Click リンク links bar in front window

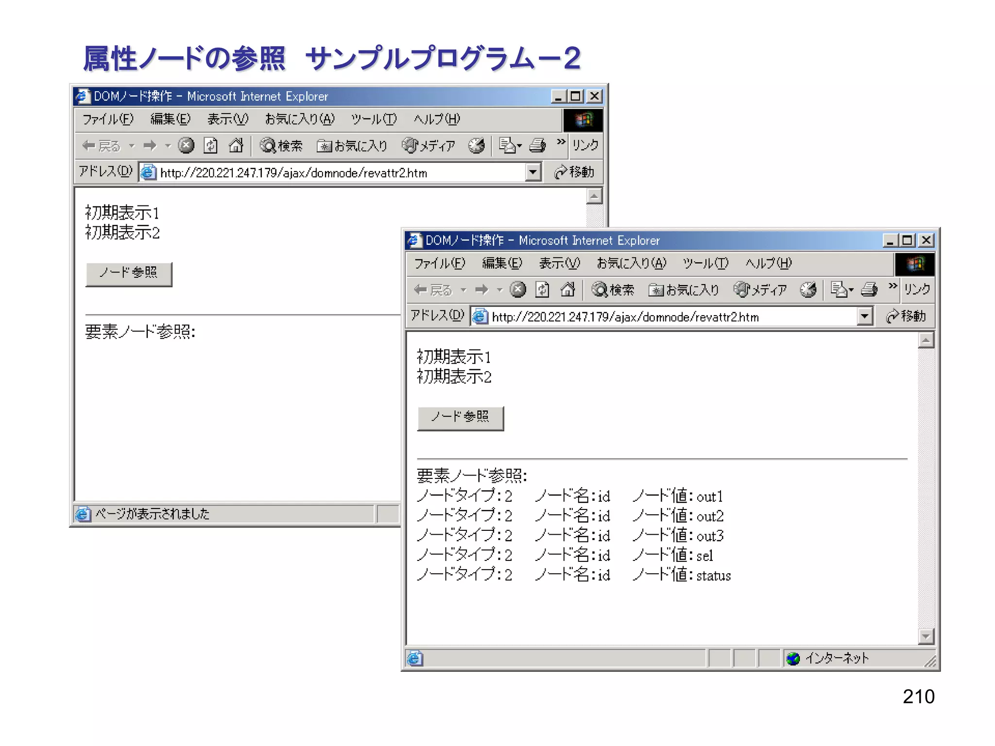tap(917, 289)
